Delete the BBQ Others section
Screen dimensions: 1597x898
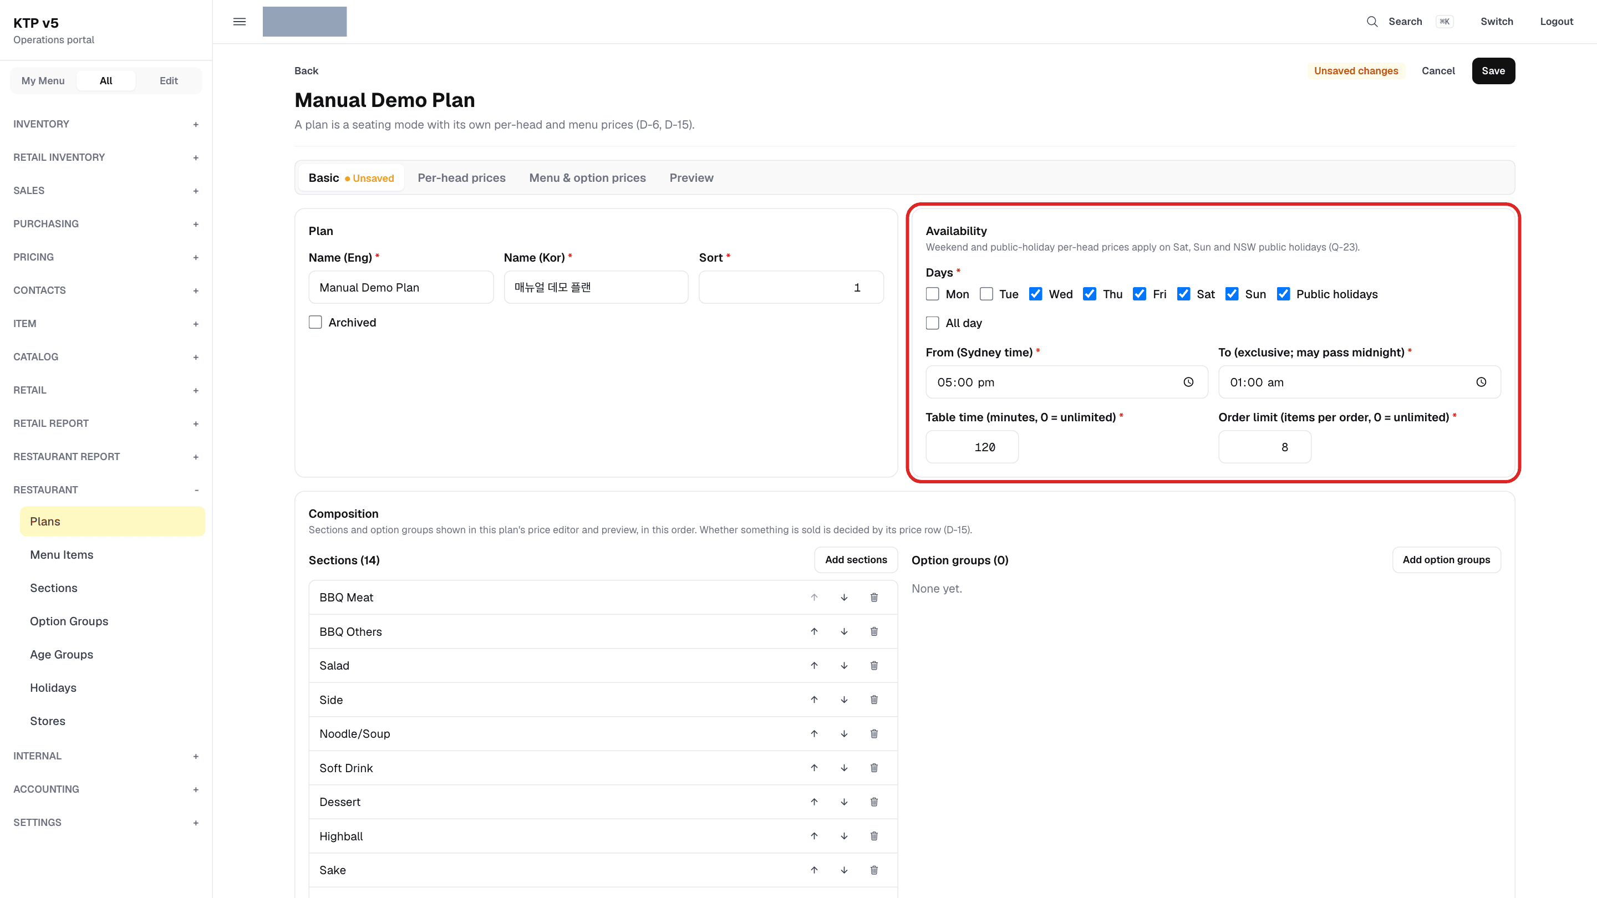[x=873, y=631]
